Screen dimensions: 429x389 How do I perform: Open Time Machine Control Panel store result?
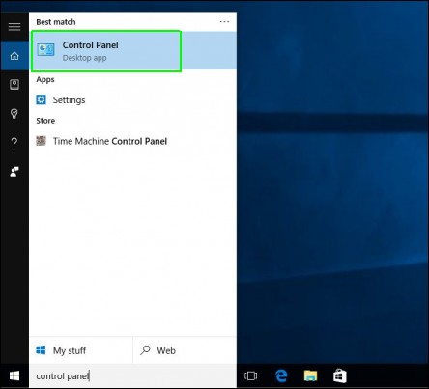(132, 141)
